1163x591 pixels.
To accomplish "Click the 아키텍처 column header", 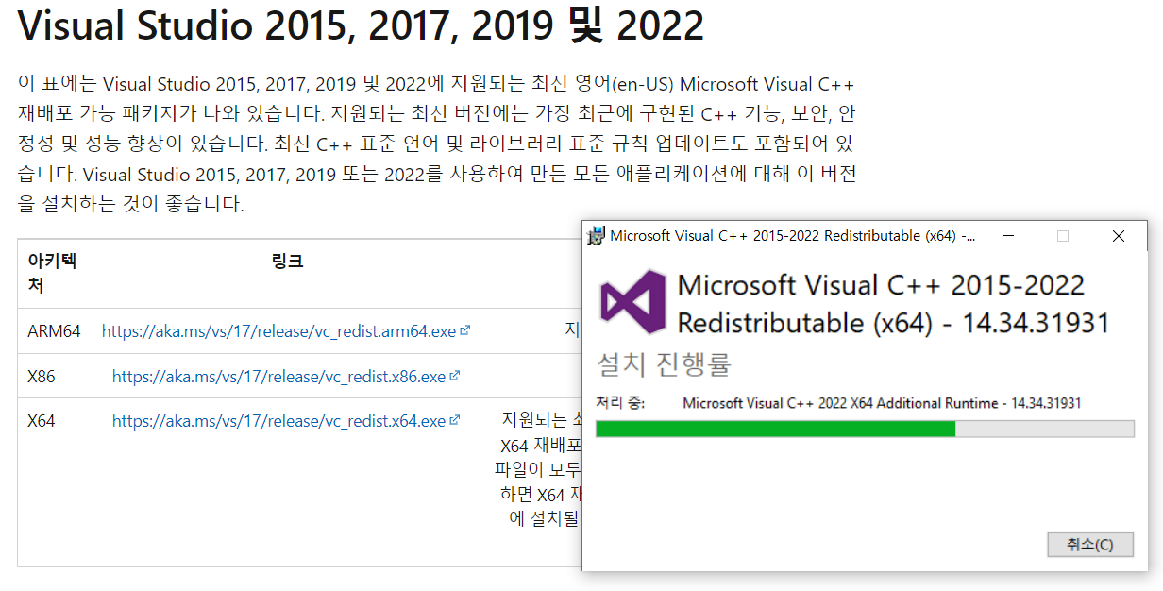I will coord(52,273).
